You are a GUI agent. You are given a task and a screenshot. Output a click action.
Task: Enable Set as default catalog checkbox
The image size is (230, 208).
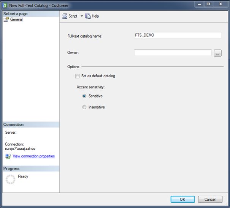[77, 76]
